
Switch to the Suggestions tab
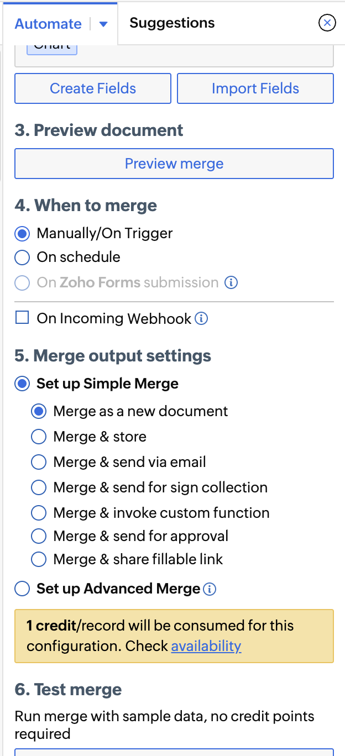pos(172,23)
